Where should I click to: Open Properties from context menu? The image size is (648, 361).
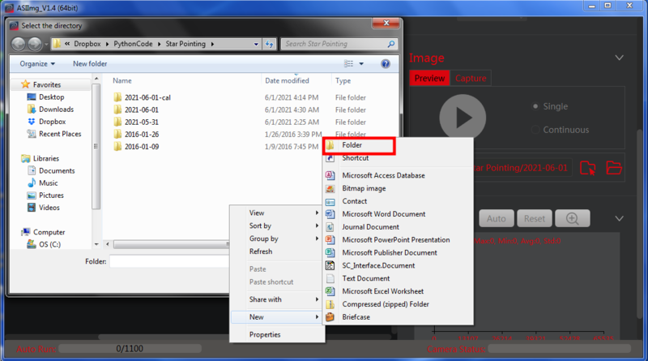[277, 334]
